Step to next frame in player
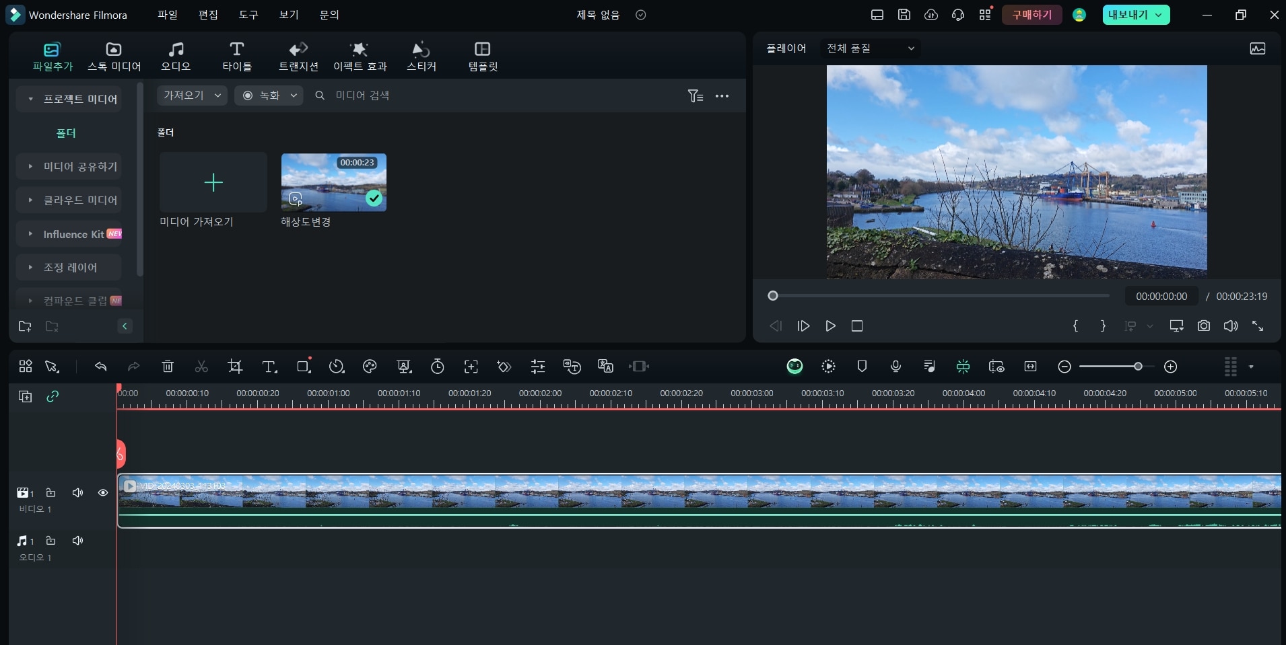Screen dimensions: 1286x645 point(803,326)
